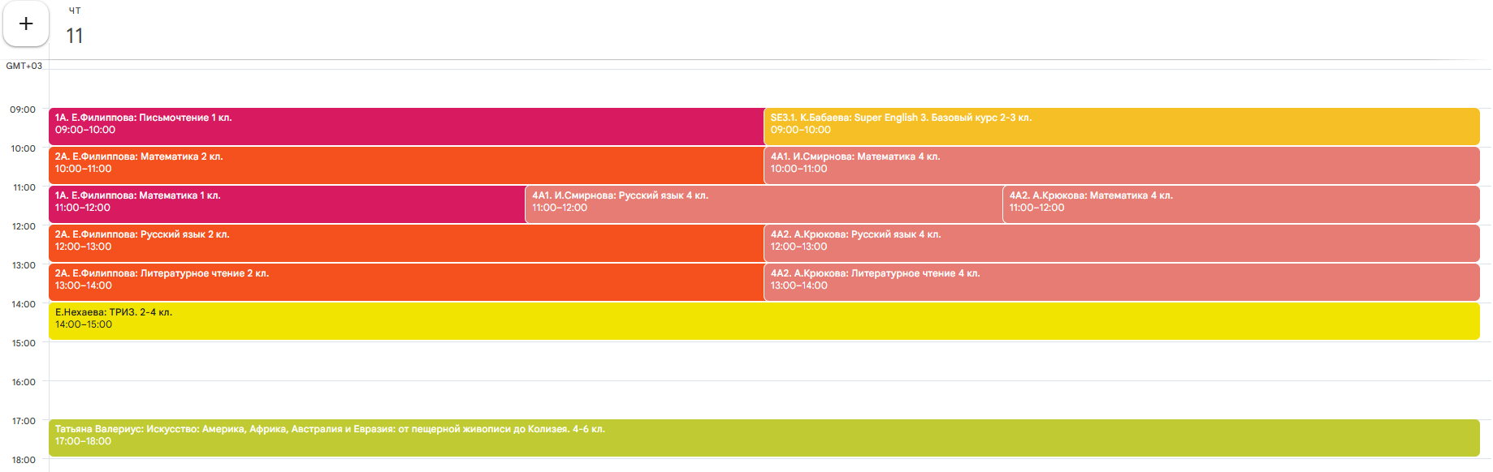This screenshot has height=472, width=1493.
Task: Open 2А Филиппова Математика 2 кл. event
Action: pos(406,165)
